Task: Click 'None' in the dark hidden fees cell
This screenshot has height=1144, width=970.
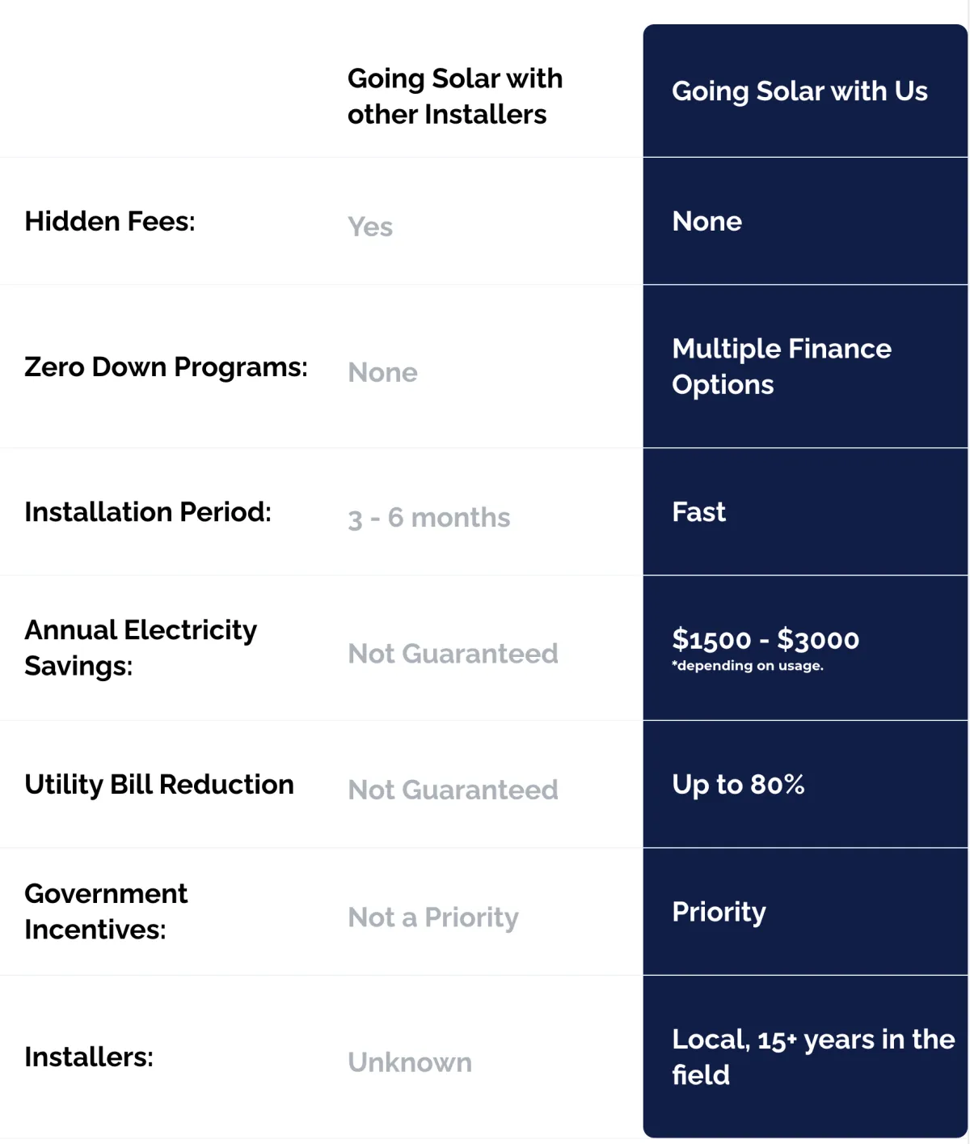Action: point(707,221)
